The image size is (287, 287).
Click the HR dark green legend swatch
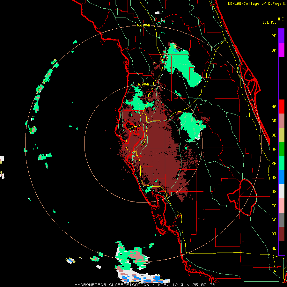[x=282, y=149]
